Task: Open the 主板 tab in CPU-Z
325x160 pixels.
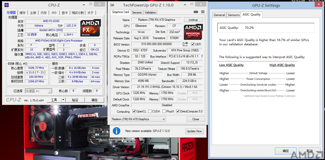Action: click(x=33, y=13)
